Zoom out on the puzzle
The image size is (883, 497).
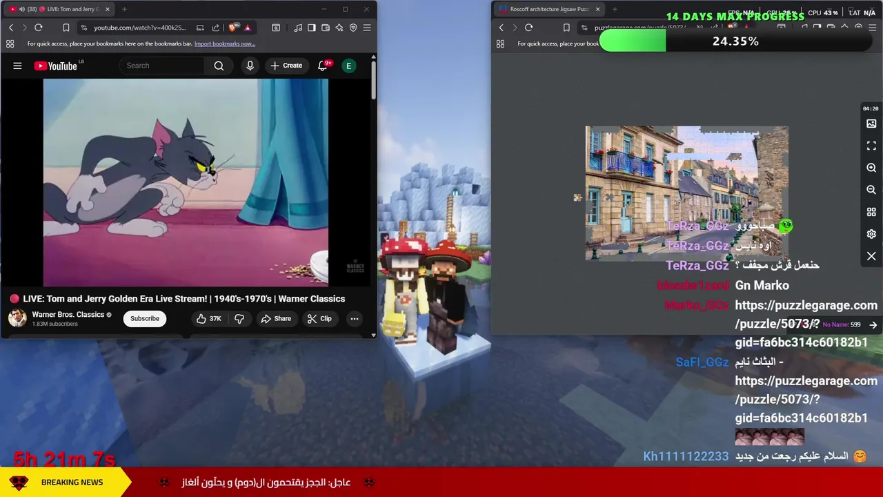point(871,190)
